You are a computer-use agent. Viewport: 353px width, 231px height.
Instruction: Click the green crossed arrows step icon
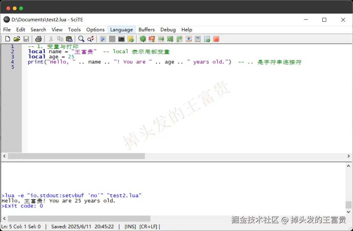pyautogui.click(x=170, y=39)
